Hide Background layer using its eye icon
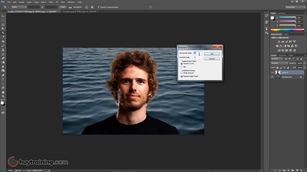 pos(272,77)
